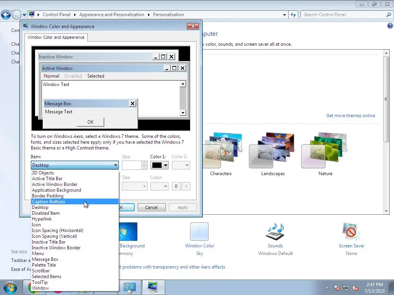Click preview Message Box close icon
The image size is (394, 295).
point(132,103)
